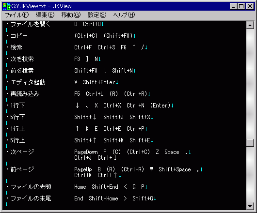Open the 移動(G) menu
This screenshot has width=257, height=213.
tap(71, 15)
